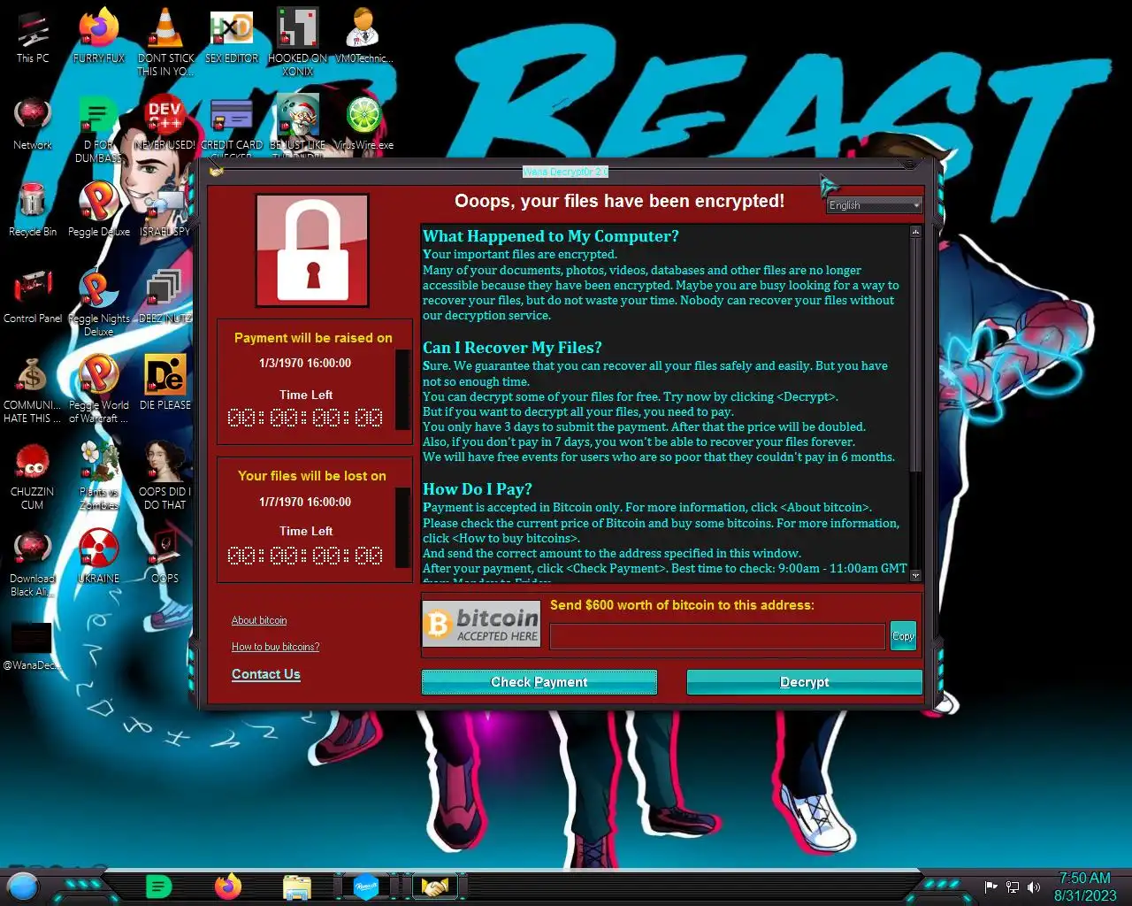1132x906 pixels.
Task: Select the HxD hex editor desktop shortcut
Action: pos(231,35)
